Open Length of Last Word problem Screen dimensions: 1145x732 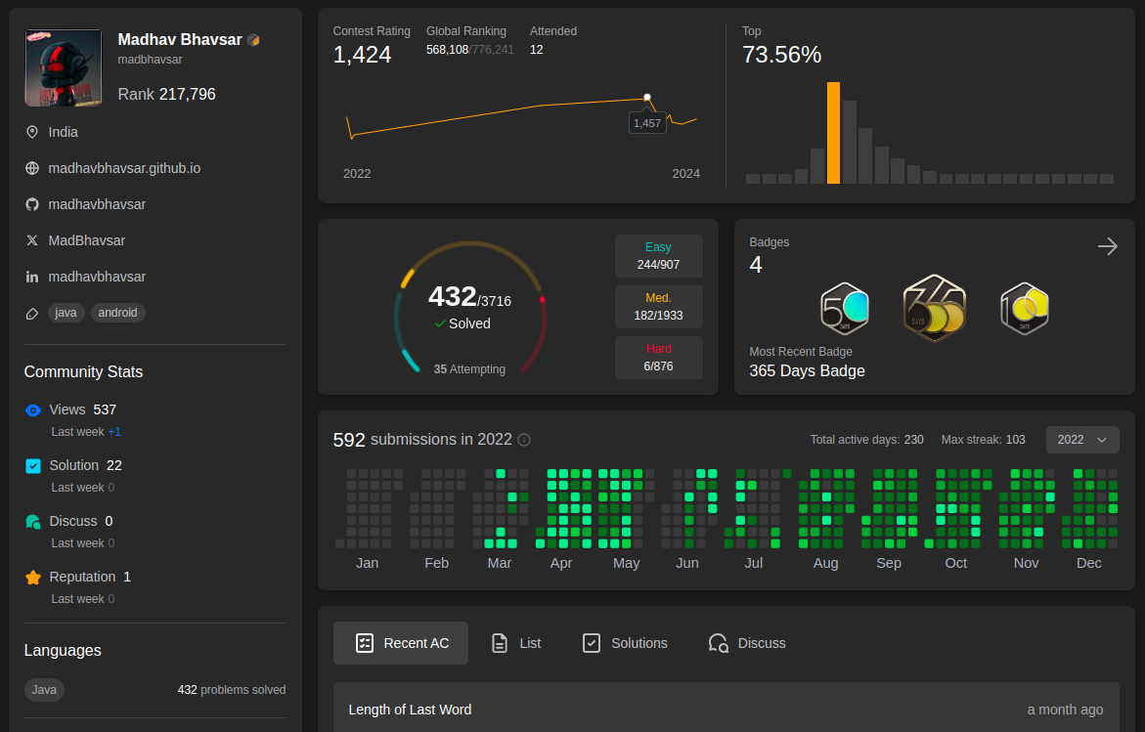pos(410,710)
